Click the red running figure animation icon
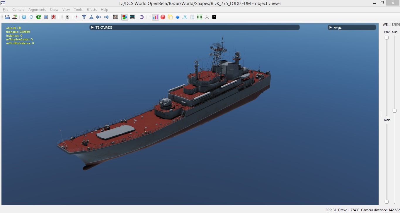Screen dimensions: 400x213 pos(53,17)
